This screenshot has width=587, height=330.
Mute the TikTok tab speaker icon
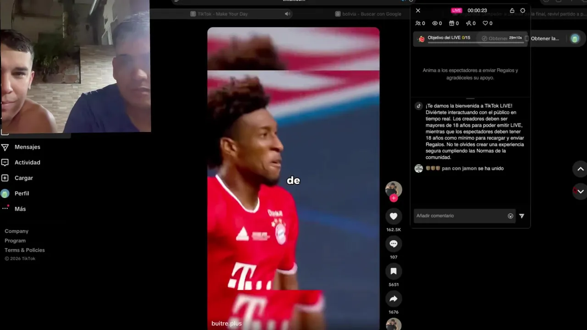pyautogui.click(x=288, y=14)
